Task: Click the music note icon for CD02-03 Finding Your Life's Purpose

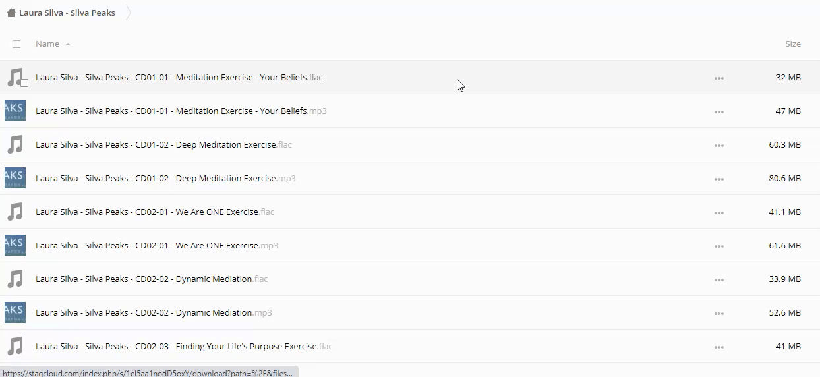Action: (x=15, y=346)
